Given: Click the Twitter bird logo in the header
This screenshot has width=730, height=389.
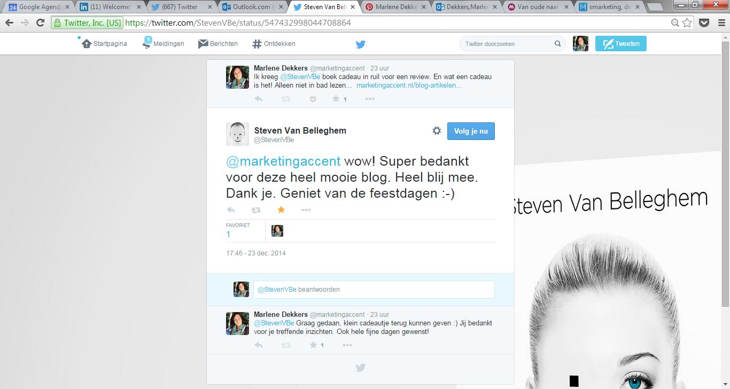Looking at the screenshot, I should pos(361,44).
